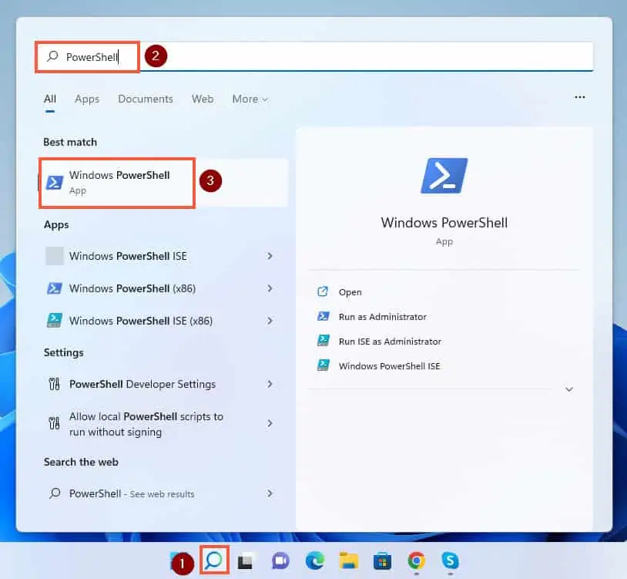Select Windows PowerShell ISE app result
The height and width of the screenshot is (579, 627).
[x=160, y=256]
